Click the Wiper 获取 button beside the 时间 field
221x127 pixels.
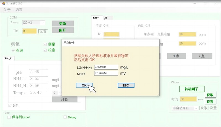[210, 95]
